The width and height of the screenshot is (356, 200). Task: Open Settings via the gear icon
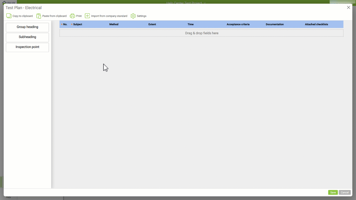tap(133, 16)
